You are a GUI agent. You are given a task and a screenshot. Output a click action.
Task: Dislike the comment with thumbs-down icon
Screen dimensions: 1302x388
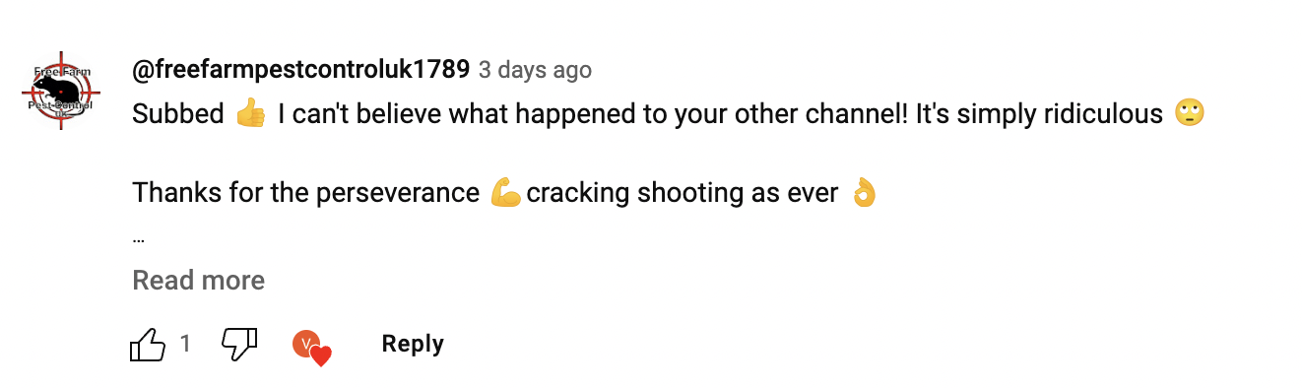tap(239, 344)
